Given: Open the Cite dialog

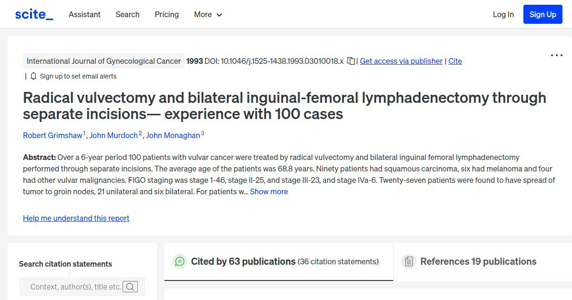Looking at the screenshot, I should point(455,61).
